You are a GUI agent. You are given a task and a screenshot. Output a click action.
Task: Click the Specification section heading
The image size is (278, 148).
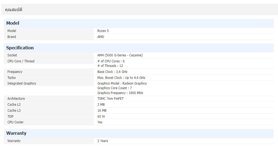20,48
